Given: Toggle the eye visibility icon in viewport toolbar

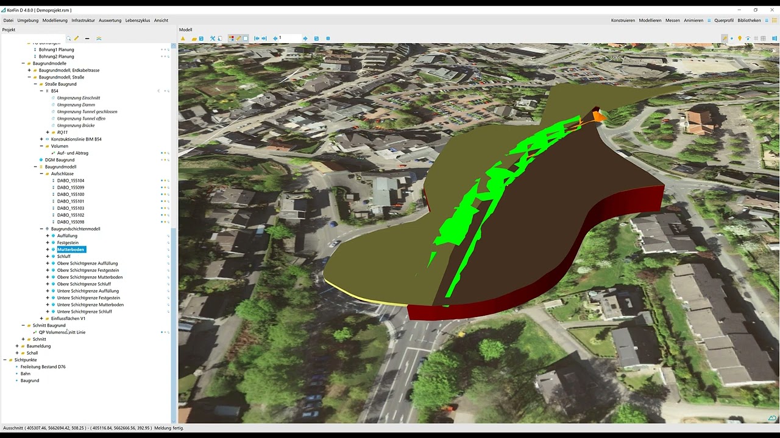Looking at the screenshot, I should [748, 38].
